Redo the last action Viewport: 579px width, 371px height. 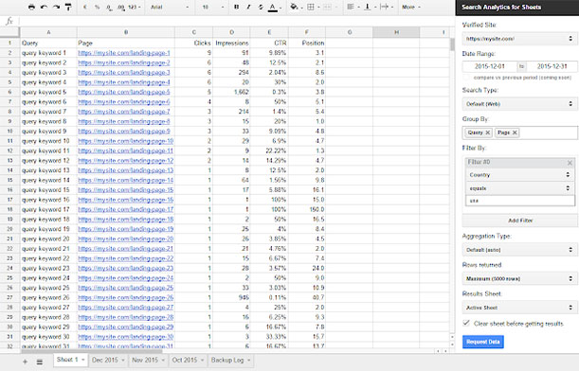(56, 7)
